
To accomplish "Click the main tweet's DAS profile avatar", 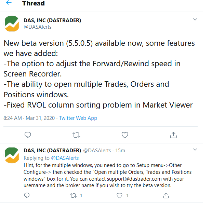I will pyautogui.click(x=12, y=24).
